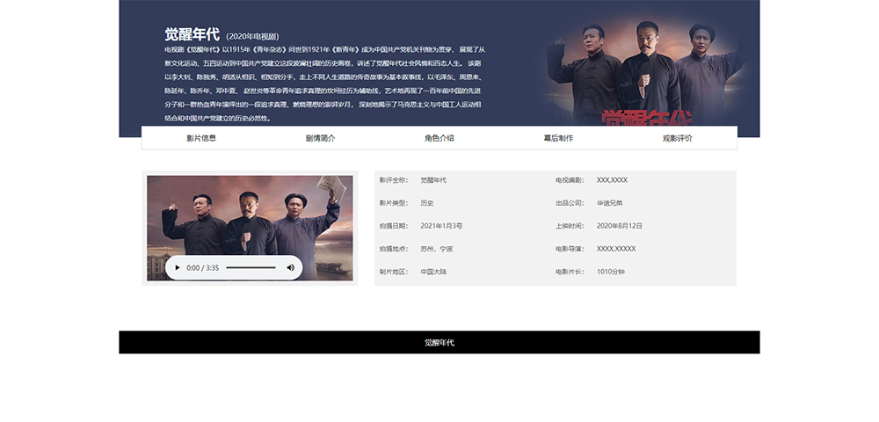Image resolution: width=879 pixels, height=422 pixels.
Task: Click the 拍摄地点 label
Action: pos(394,249)
